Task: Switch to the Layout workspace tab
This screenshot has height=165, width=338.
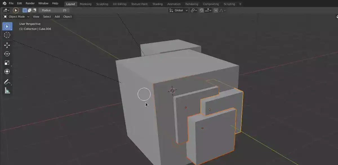Action: pos(71,4)
